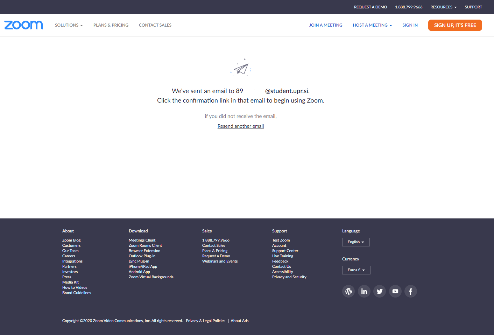Open the English language dropdown

pos(356,242)
